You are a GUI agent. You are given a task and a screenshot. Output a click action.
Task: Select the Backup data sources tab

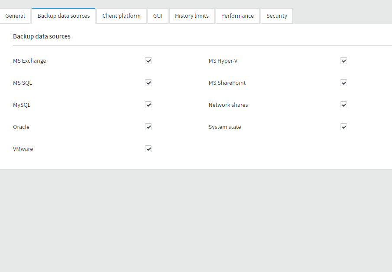pos(64,16)
